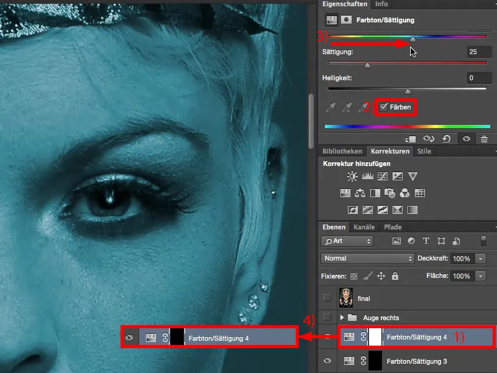Pick the add-to-sample eyedropper (plus)
Viewport: 497px width, 373px height.
click(347, 108)
